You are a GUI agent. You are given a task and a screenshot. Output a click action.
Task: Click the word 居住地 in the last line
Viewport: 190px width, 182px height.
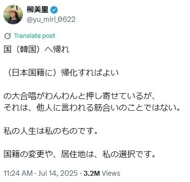click(73, 154)
